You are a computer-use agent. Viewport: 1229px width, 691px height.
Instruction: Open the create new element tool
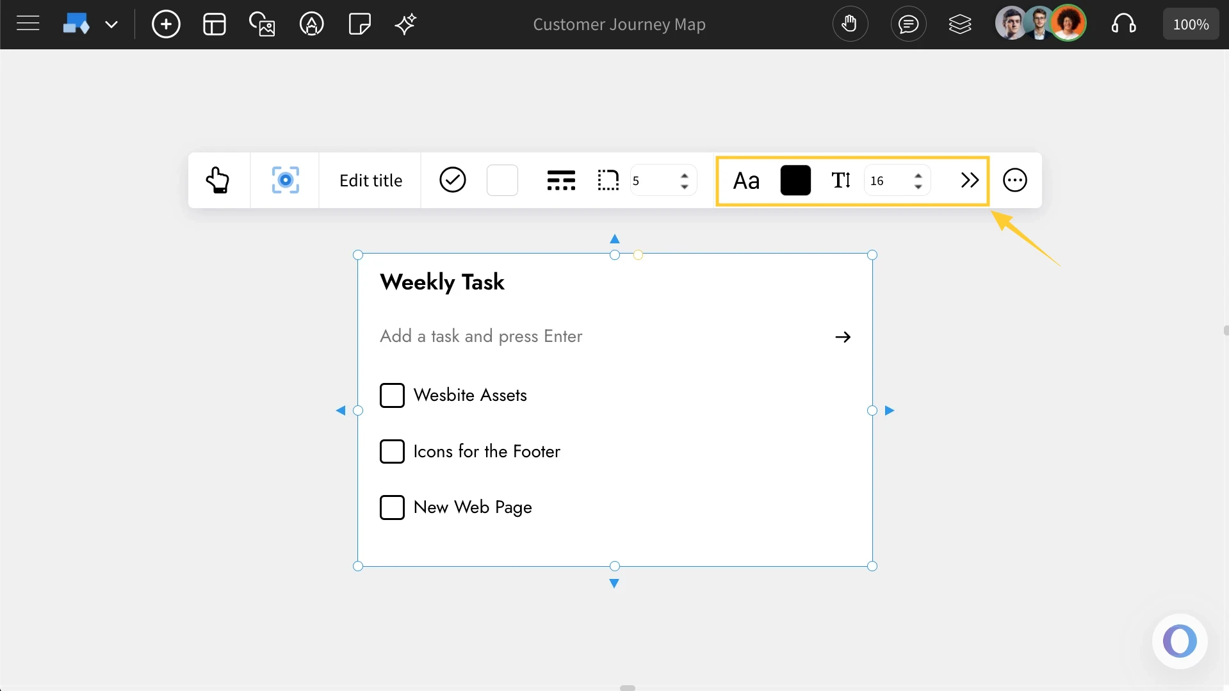click(166, 24)
